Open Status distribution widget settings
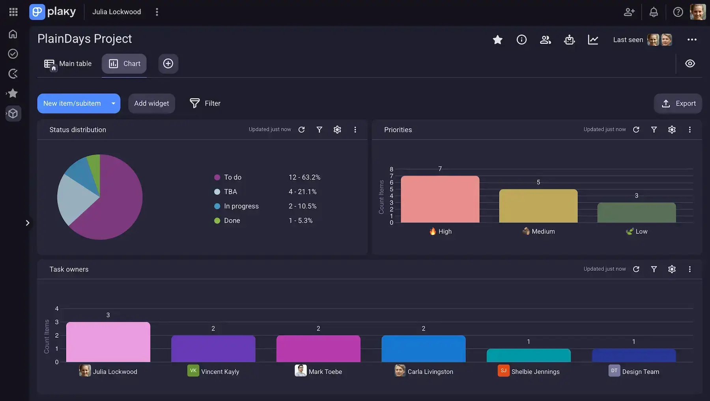Image resolution: width=710 pixels, height=401 pixels. pyautogui.click(x=337, y=130)
